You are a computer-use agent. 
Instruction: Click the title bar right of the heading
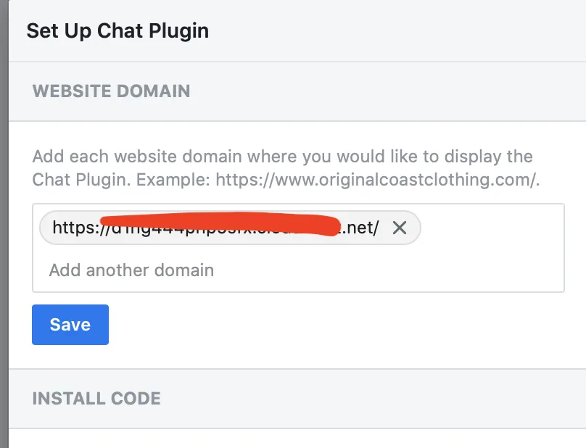[399, 31]
